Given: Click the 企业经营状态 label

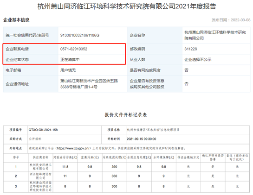Looking at the screenshot, I should pos(17,60).
